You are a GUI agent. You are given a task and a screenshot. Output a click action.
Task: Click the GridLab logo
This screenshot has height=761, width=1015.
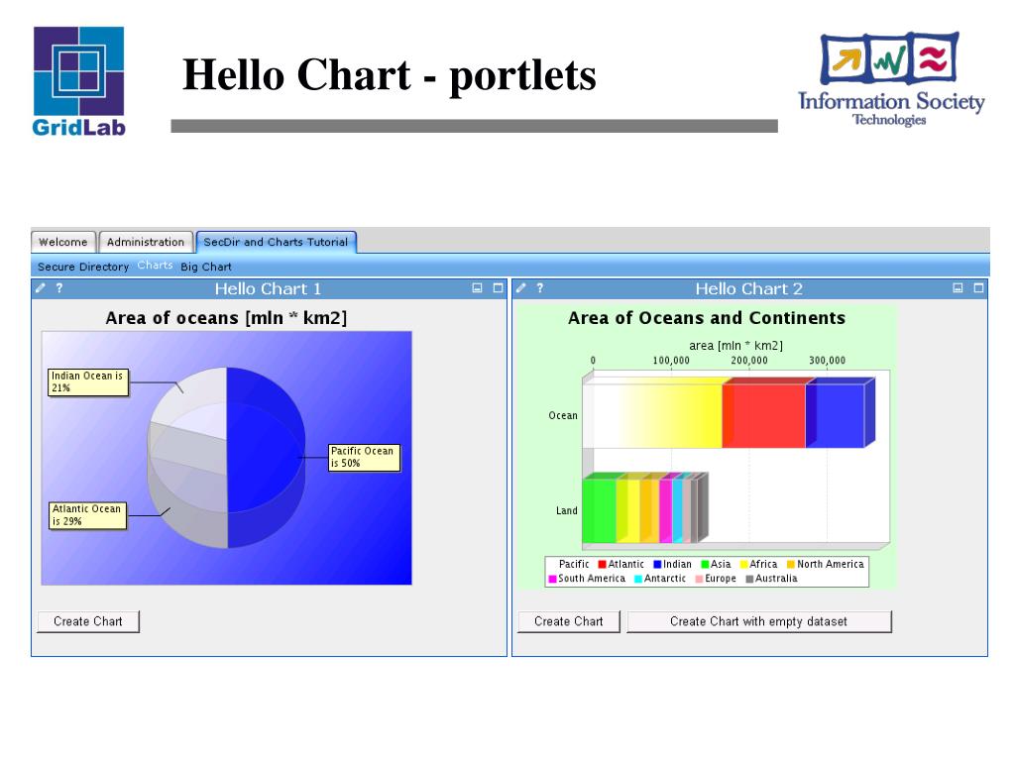[79, 81]
